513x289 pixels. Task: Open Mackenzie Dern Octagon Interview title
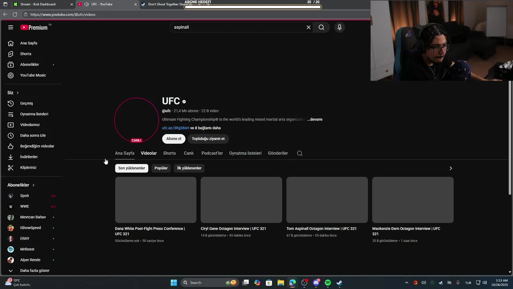click(406, 231)
